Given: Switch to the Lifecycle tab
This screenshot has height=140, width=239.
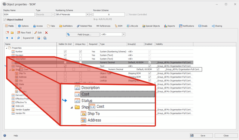Looking at the screenshot, I should tap(132, 26).
